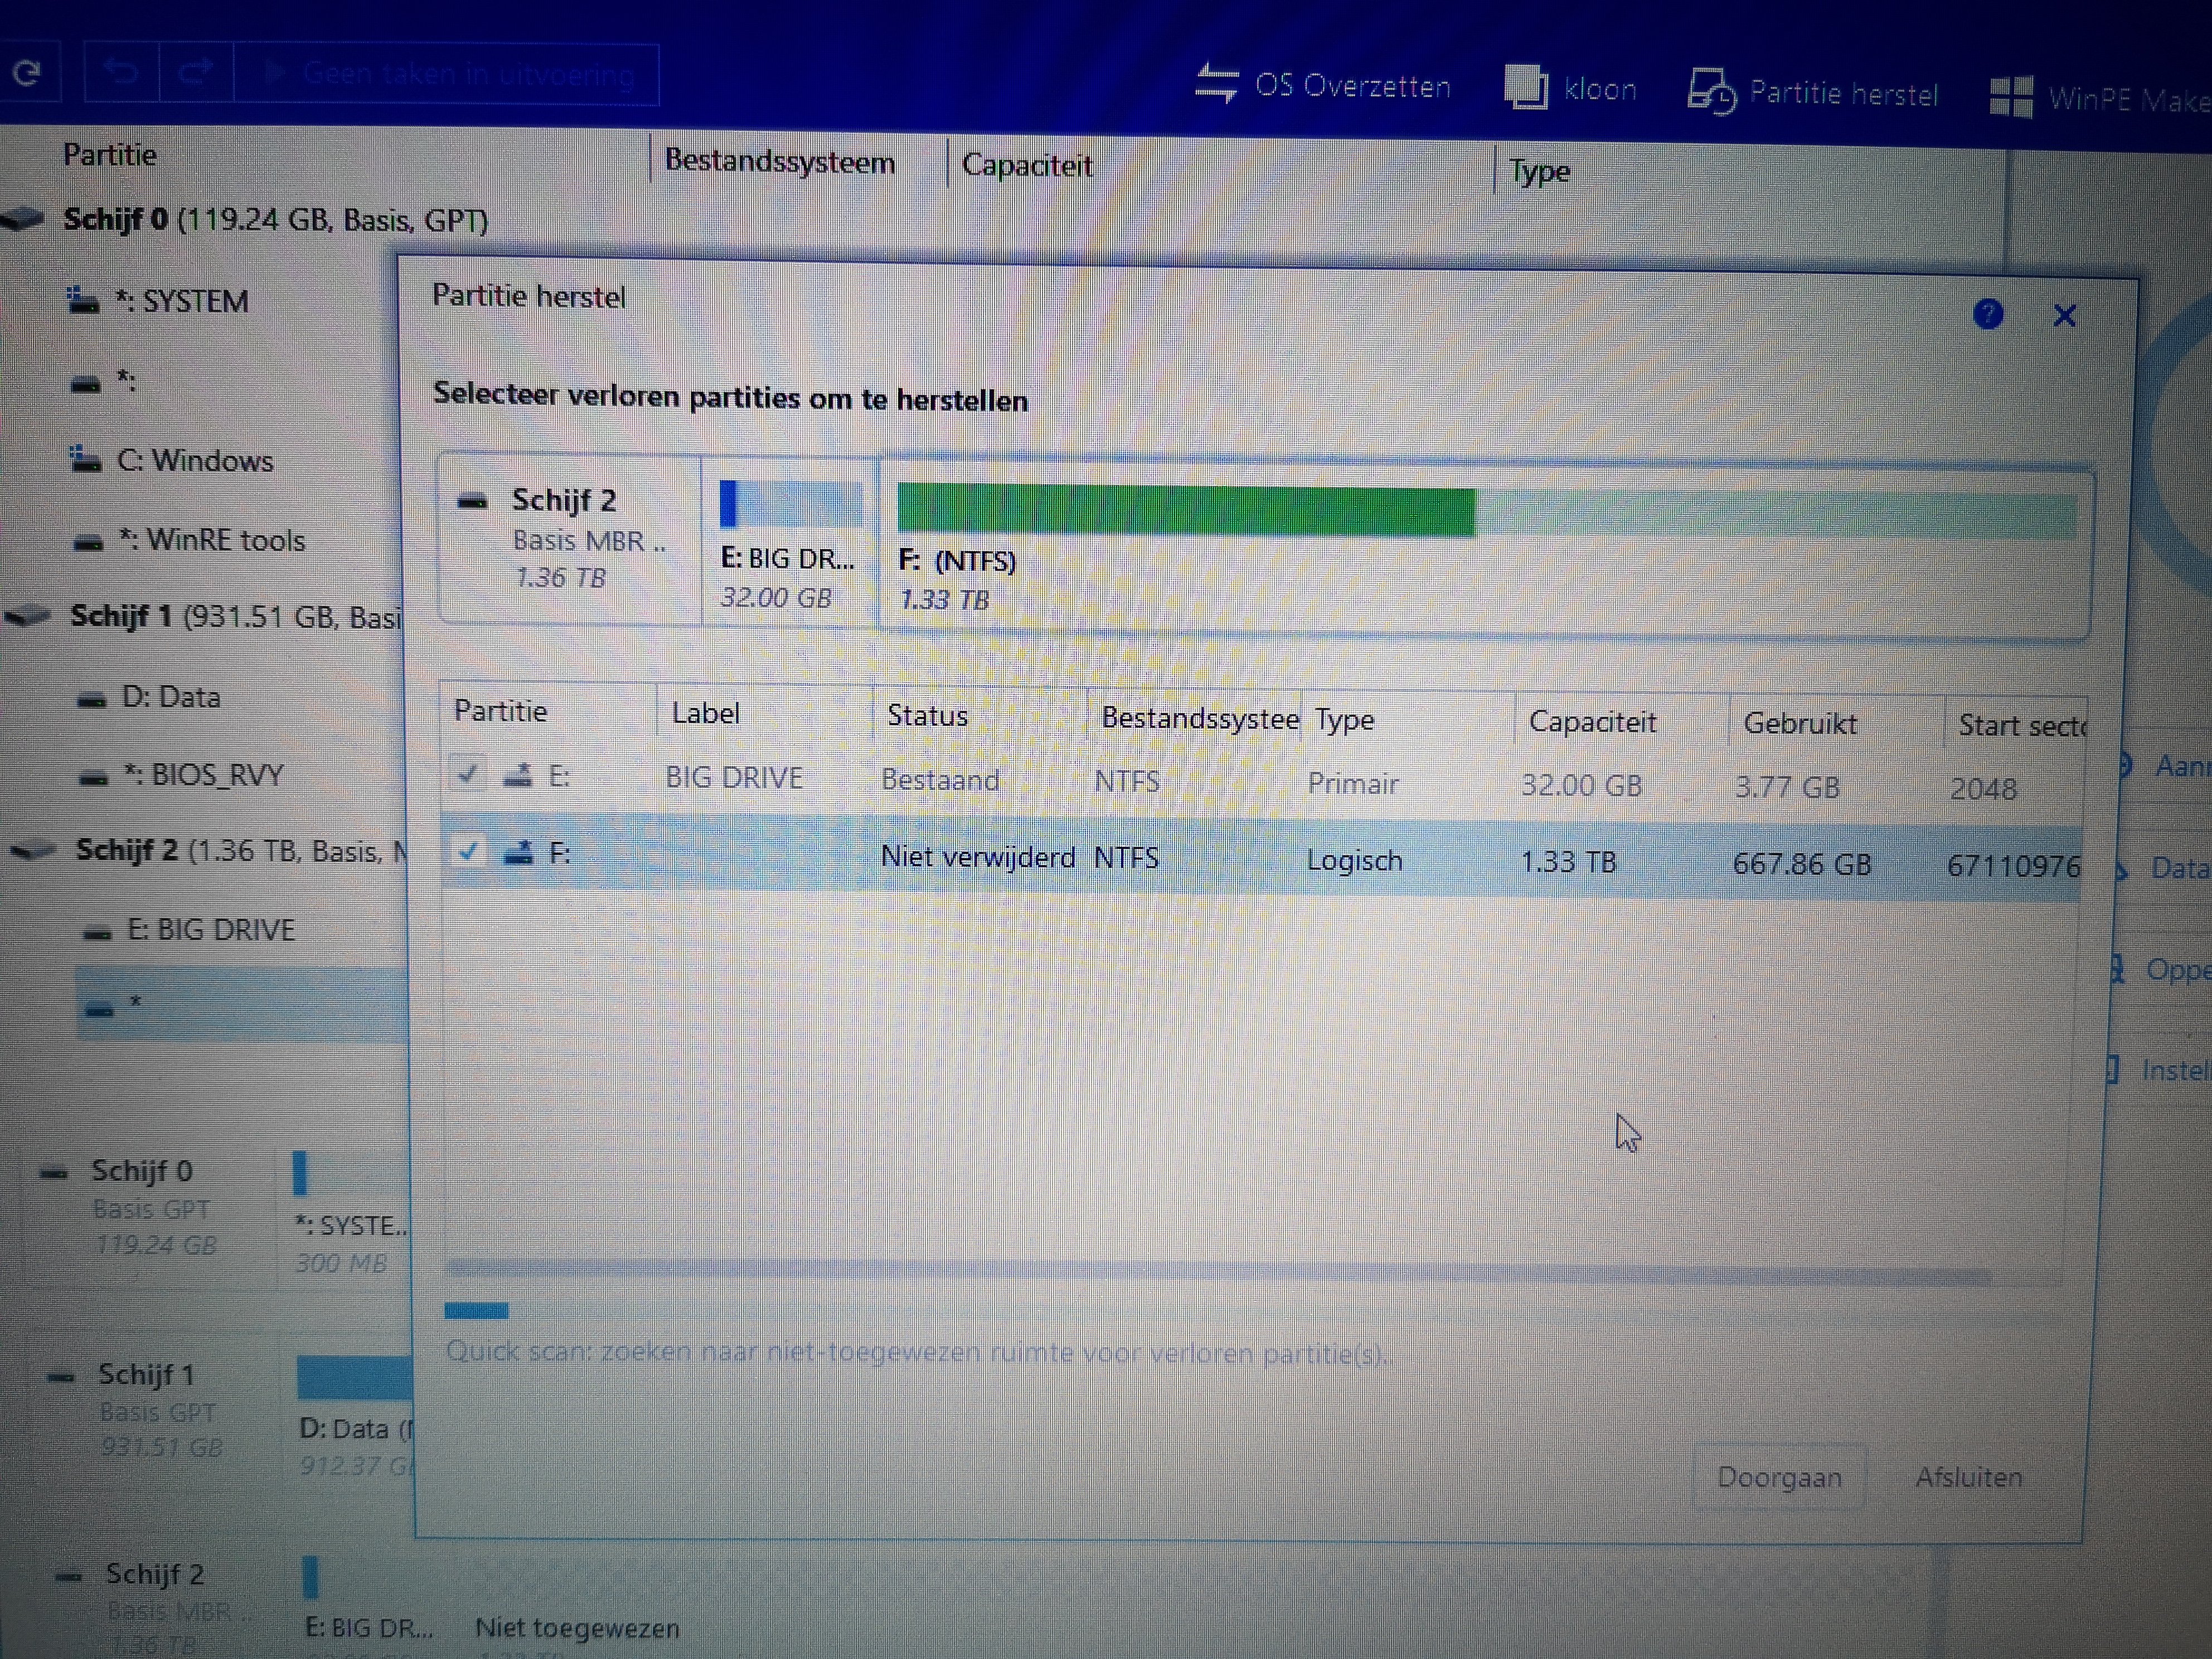Click E: row drive icon in dialog
This screenshot has height=1659, width=2212.
click(x=518, y=775)
